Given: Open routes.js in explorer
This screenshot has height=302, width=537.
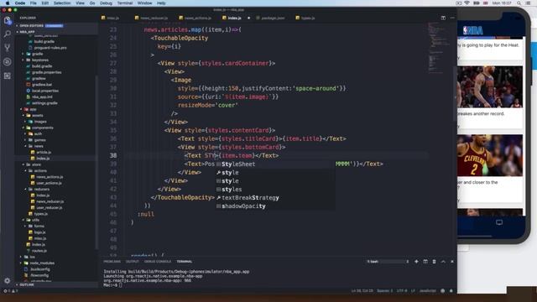Looking at the screenshot, I should pyautogui.click(x=39, y=251).
